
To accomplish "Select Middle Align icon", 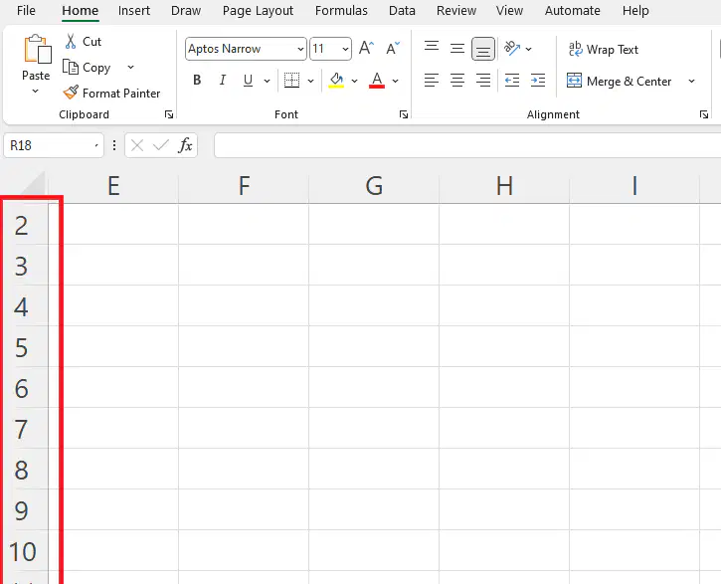I will (x=457, y=49).
